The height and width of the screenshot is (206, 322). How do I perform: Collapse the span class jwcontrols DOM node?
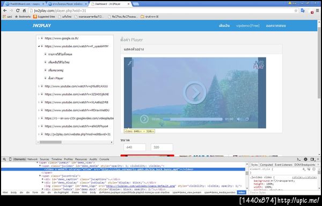[x=40, y=176]
